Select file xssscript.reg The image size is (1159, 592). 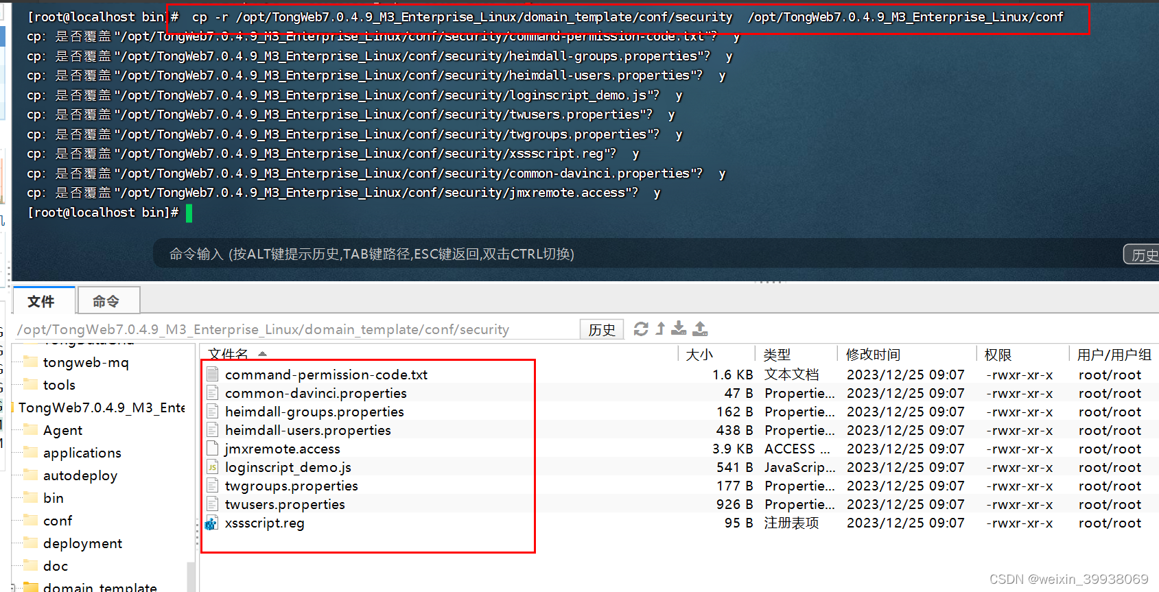pos(265,523)
